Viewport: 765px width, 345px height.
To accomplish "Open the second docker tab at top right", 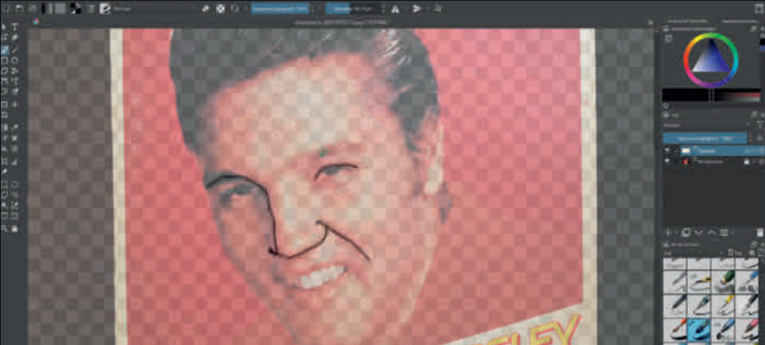I will coord(734,20).
